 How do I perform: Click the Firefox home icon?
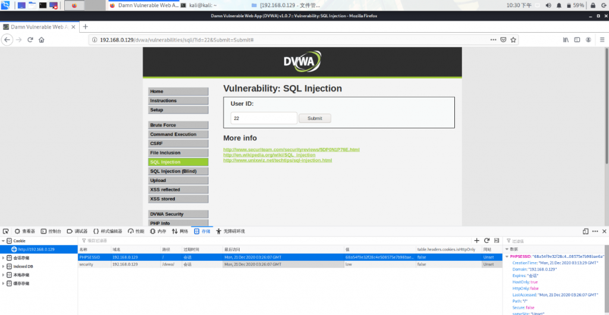coord(42,40)
